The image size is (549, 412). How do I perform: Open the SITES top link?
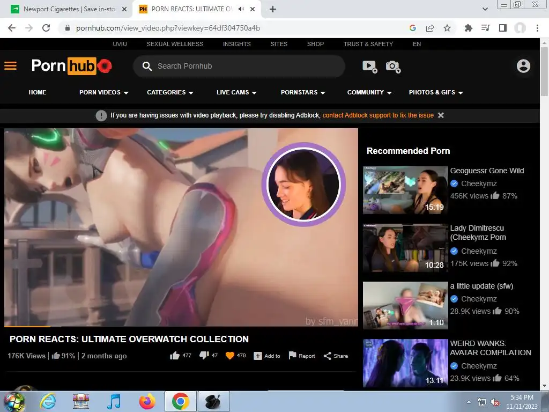pyautogui.click(x=279, y=44)
